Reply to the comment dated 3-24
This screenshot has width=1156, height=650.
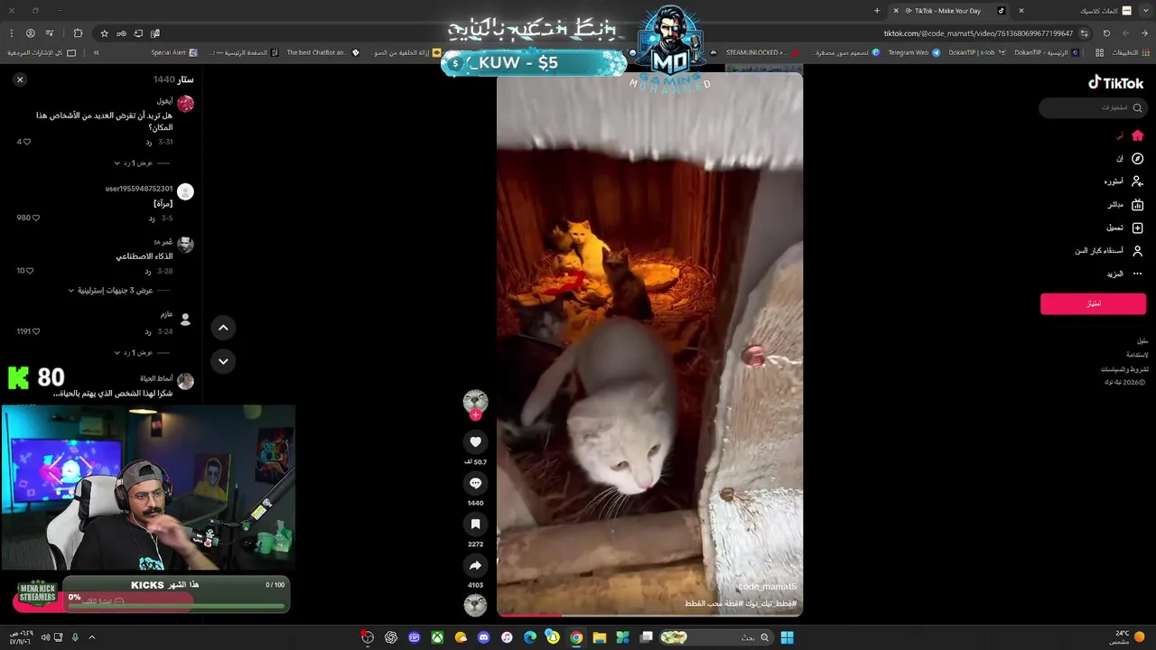coord(149,332)
